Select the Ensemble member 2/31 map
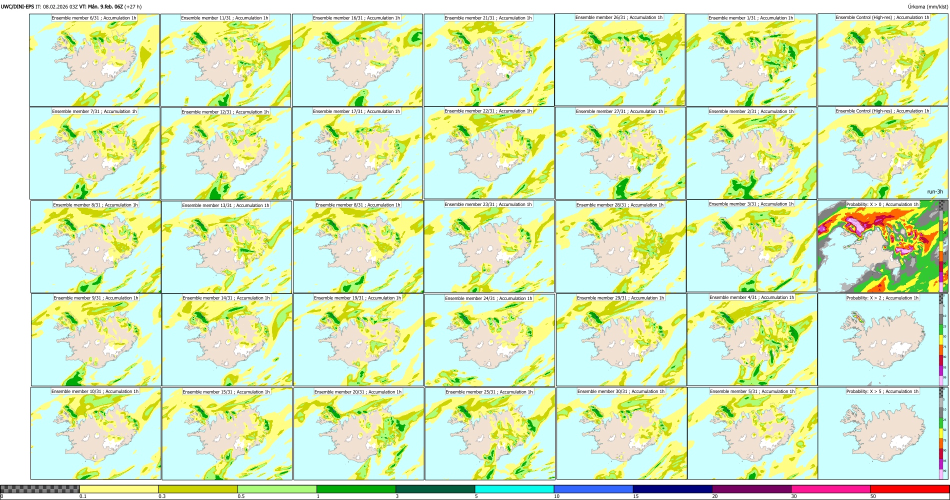The width and height of the screenshot is (950, 500). [751, 153]
